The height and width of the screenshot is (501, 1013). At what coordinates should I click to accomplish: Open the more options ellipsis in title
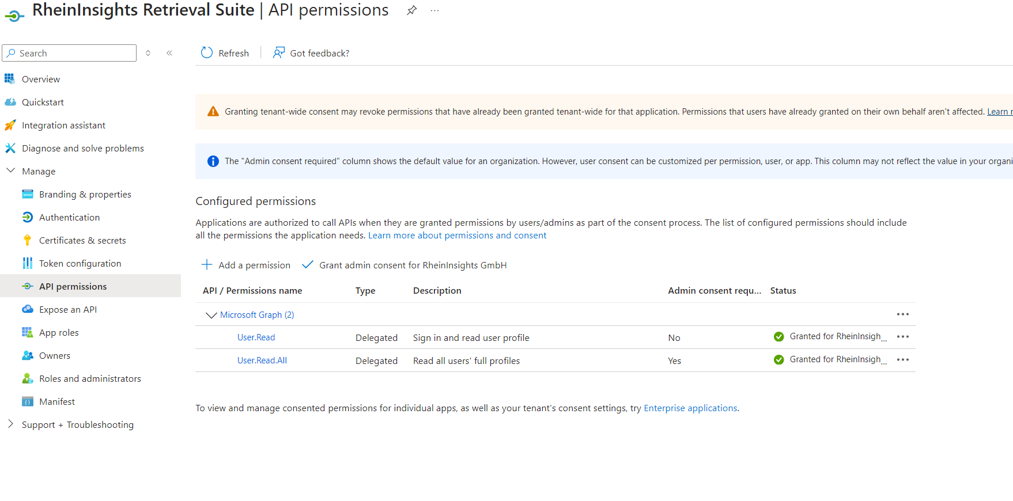click(435, 10)
